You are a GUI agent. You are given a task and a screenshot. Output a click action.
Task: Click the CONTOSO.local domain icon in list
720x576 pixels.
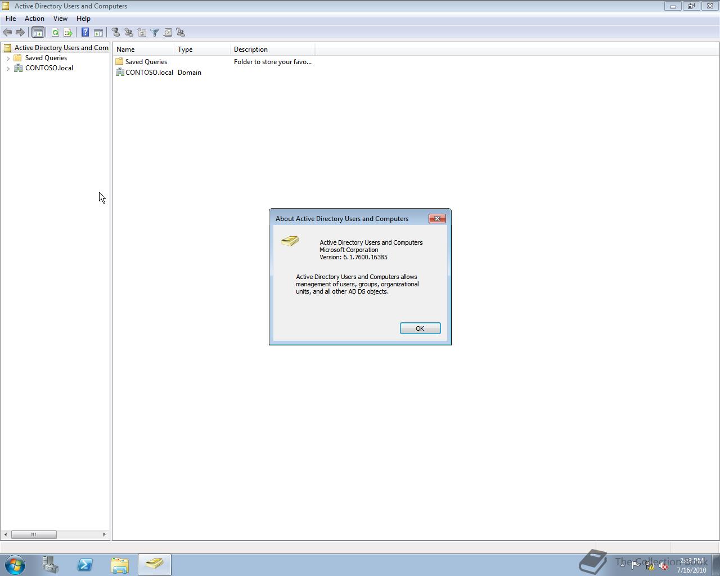coord(119,72)
